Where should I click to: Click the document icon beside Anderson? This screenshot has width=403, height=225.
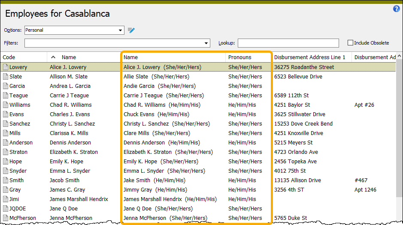[6, 143]
